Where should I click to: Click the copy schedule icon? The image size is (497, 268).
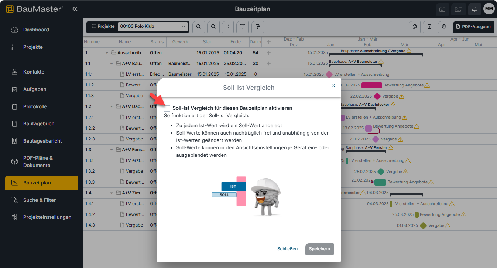point(415,27)
